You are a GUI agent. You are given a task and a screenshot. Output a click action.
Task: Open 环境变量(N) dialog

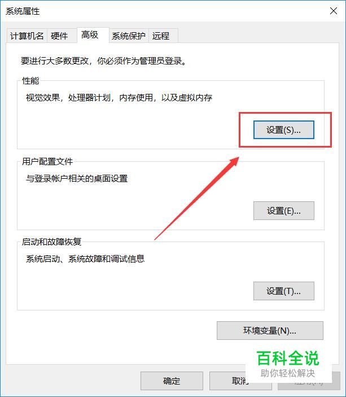click(270, 330)
